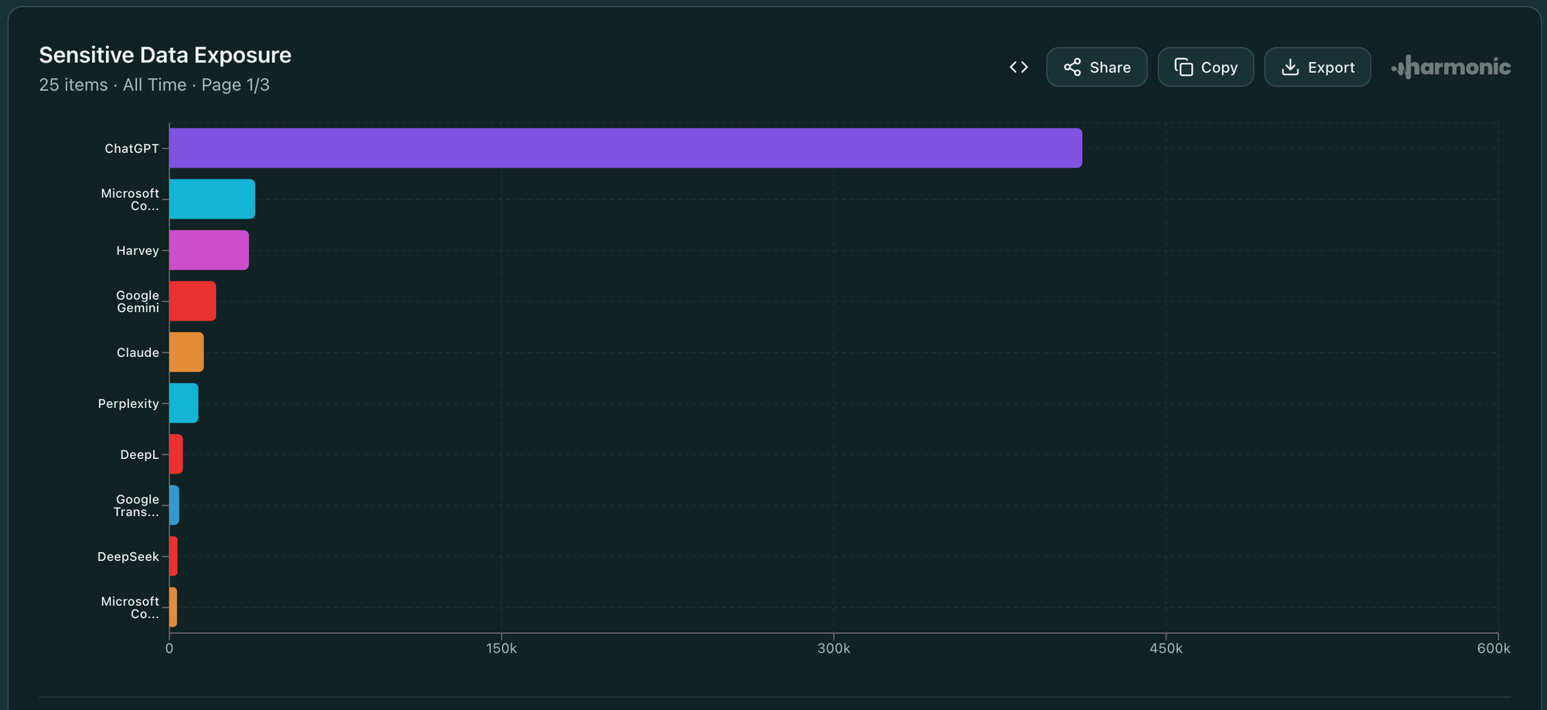1547x710 pixels.
Task: Click the Sensitive Data Exposure title
Action: [165, 55]
